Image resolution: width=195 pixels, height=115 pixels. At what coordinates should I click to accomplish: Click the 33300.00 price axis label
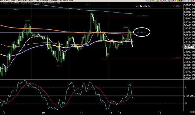[x=189, y=32]
